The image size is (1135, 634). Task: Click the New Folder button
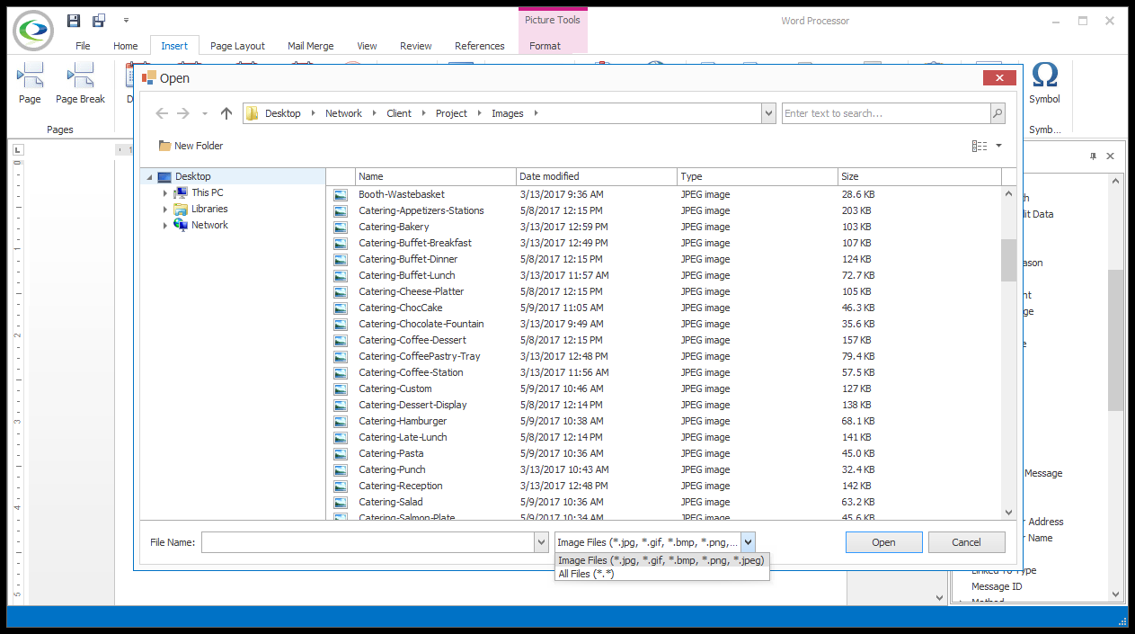(x=191, y=146)
